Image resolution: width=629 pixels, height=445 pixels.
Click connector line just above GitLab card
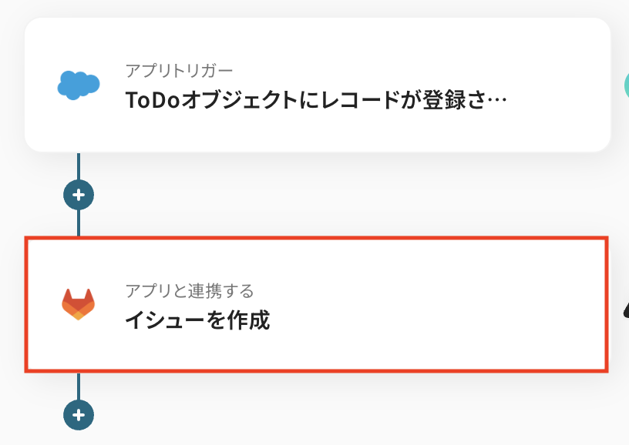coord(78,225)
